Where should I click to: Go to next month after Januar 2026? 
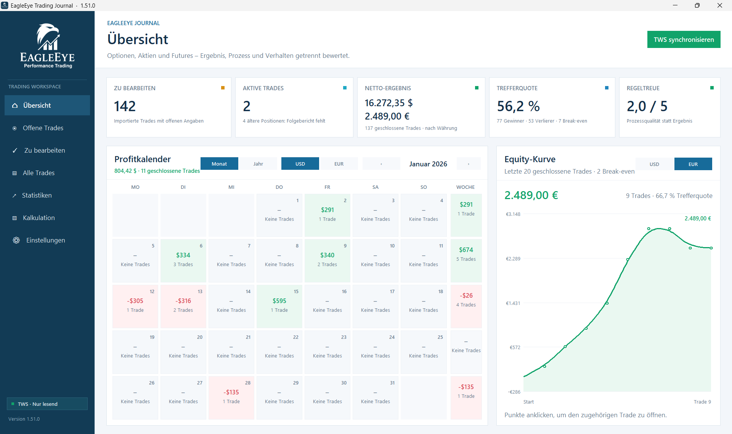469,164
